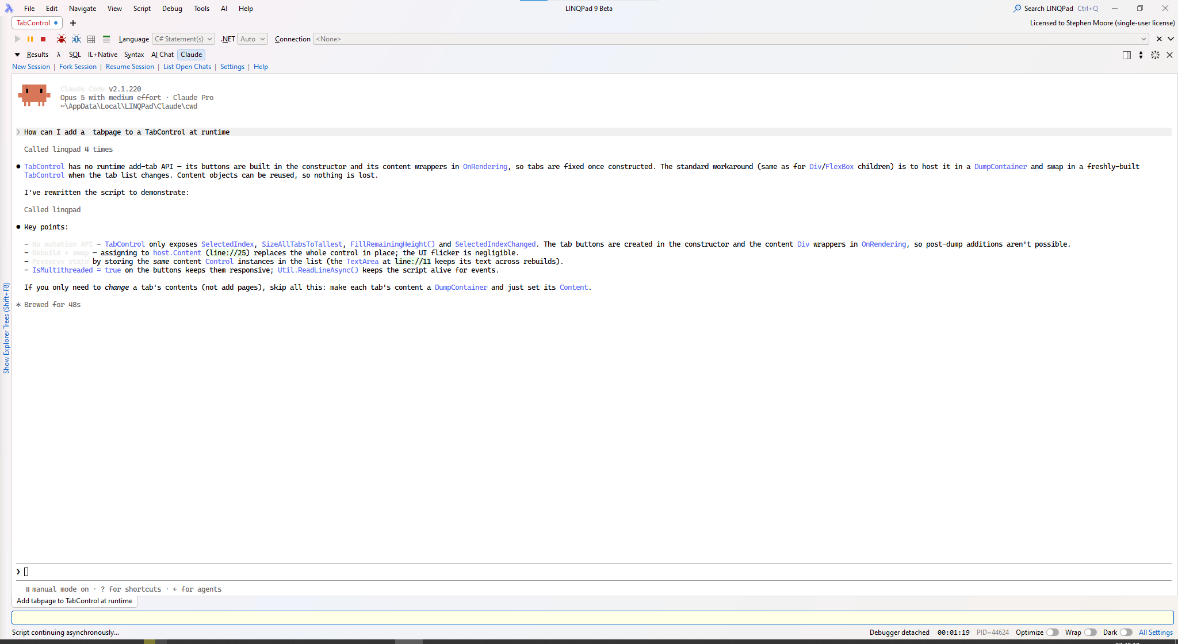The image size is (1178, 644).
Task: Click the LINQPad logo icon
Action: coord(9,9)
